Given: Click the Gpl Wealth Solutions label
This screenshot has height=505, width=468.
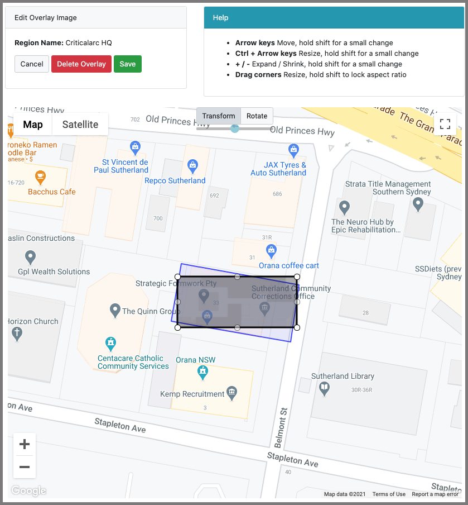Looking at the screenshot, I should pos(54,271).
